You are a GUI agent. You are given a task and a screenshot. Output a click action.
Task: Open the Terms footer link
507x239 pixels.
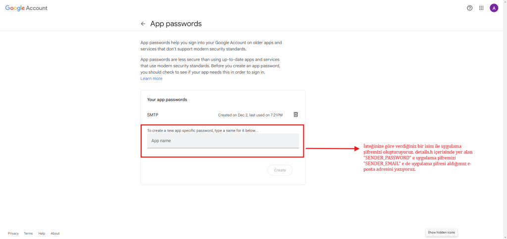[x=28, y=234]
